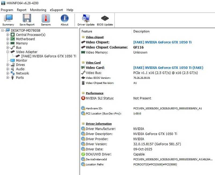The width and height of the screenshot is (215, 175).
Task: Expand the Memory node
Action: click(8, 43)
